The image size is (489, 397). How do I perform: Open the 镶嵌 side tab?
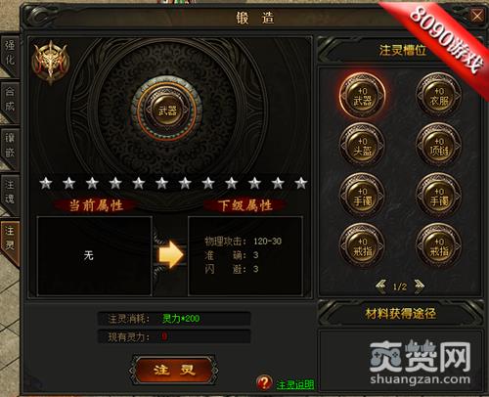(x=10, y=147)
